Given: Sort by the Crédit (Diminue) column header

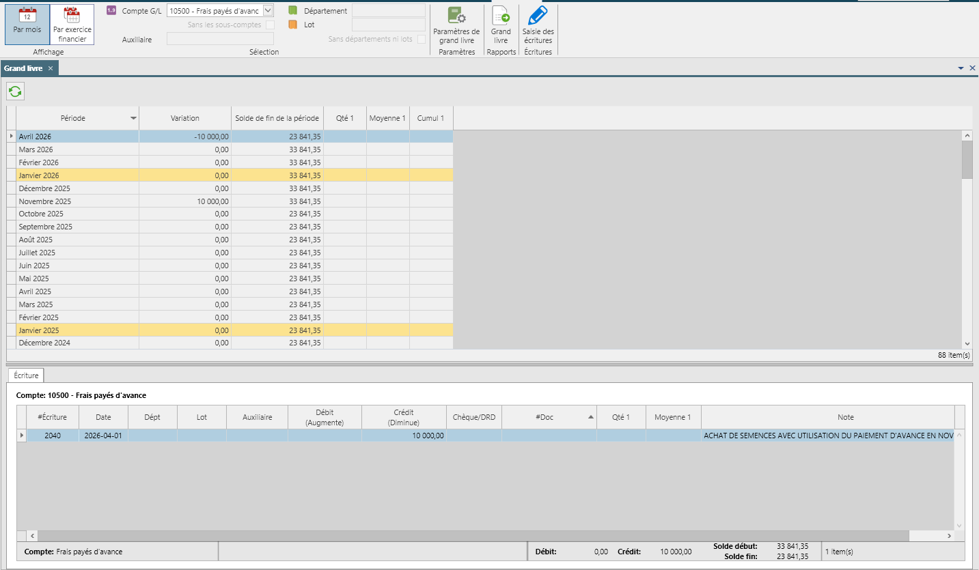Looking at the screenshot, I should coord(404,417).
